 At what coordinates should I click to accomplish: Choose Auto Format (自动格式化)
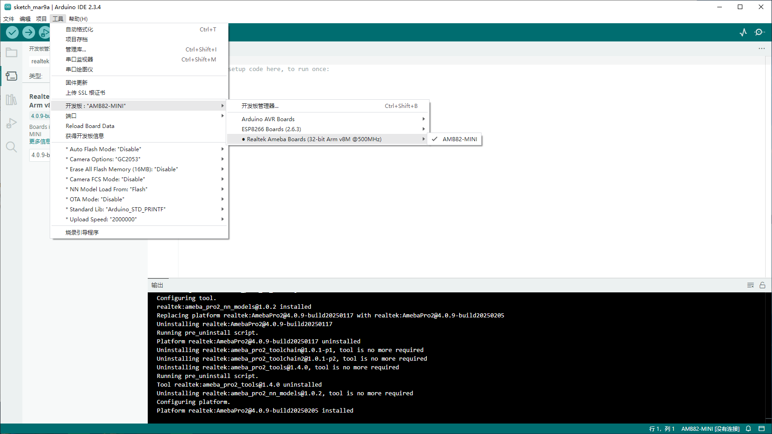[x=139, y=30]
